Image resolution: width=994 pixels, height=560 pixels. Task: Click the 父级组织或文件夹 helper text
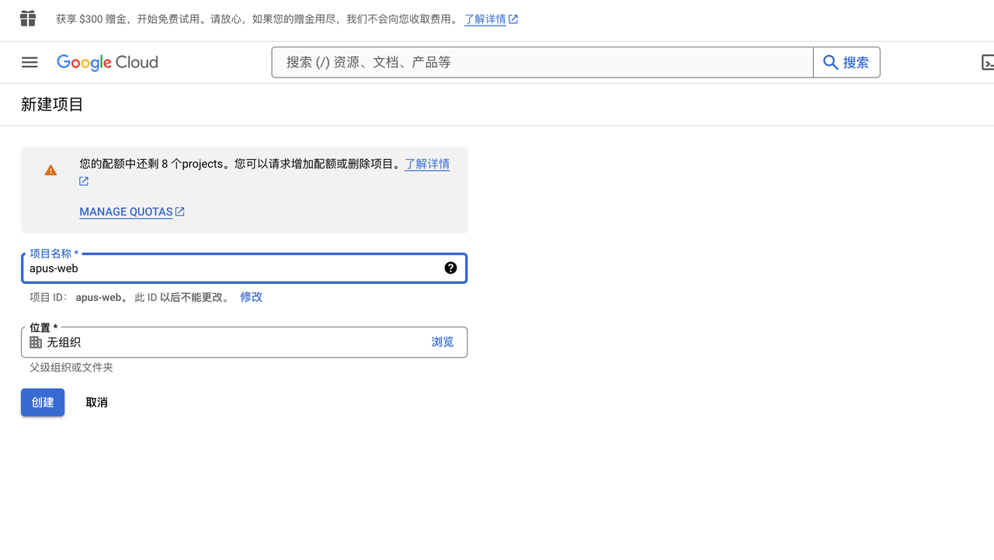pos(71,368)
